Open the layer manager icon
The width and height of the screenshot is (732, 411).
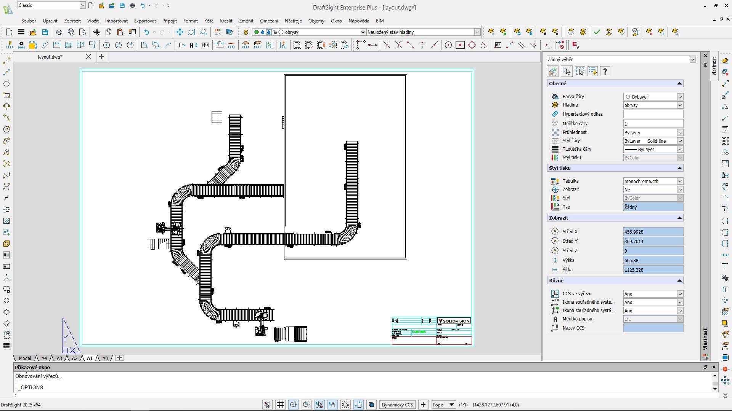[246, 32]
